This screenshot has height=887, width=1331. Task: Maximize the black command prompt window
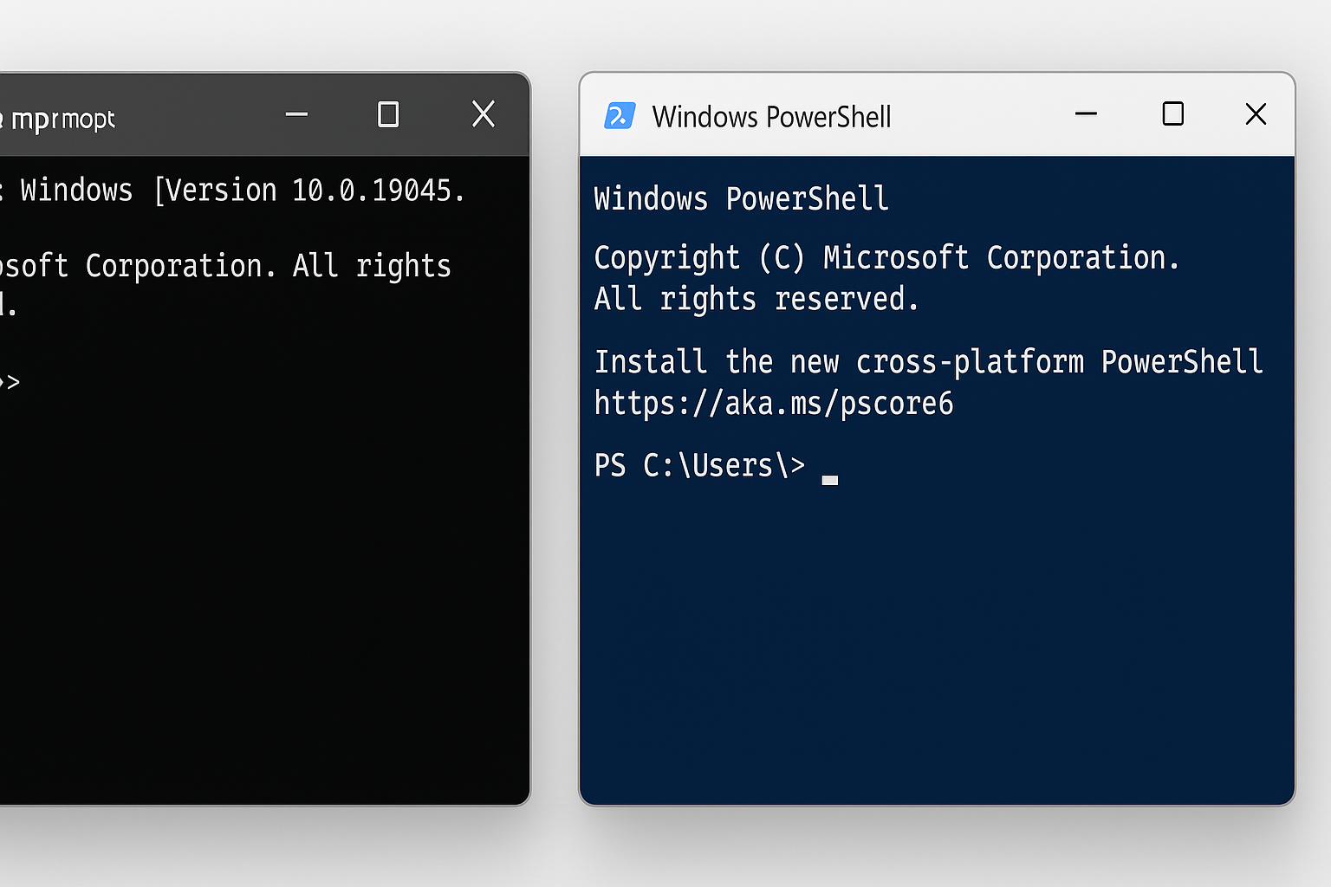[388, 113]
